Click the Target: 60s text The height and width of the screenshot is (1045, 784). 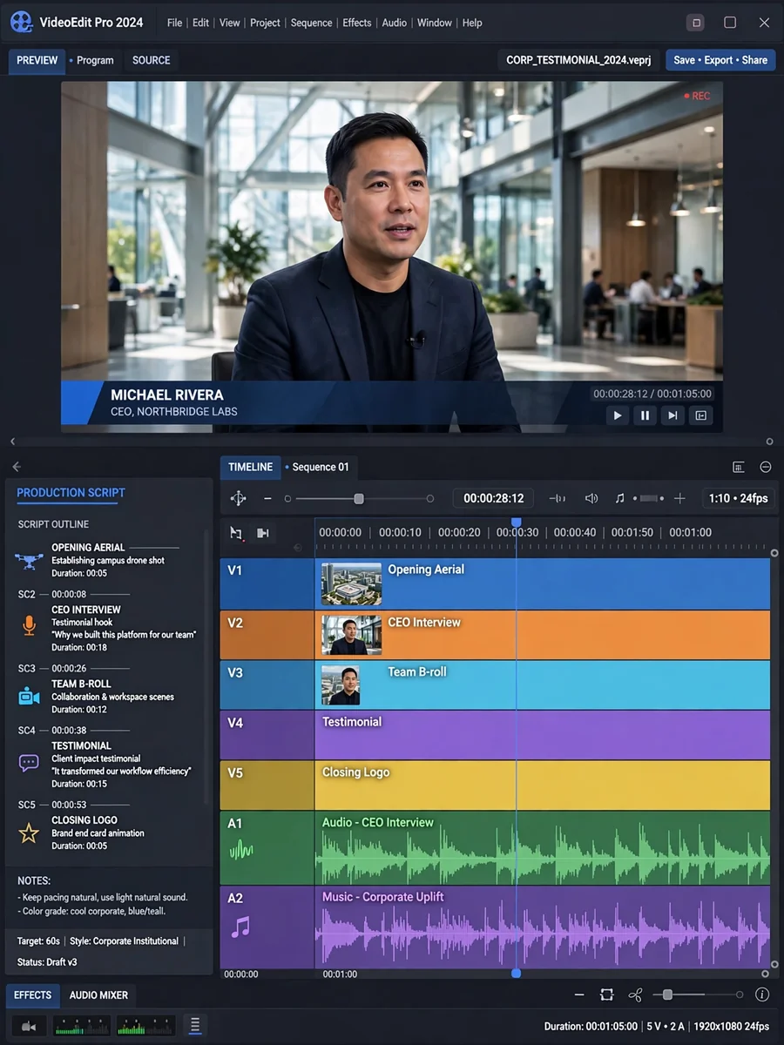(x=37, y=940)
